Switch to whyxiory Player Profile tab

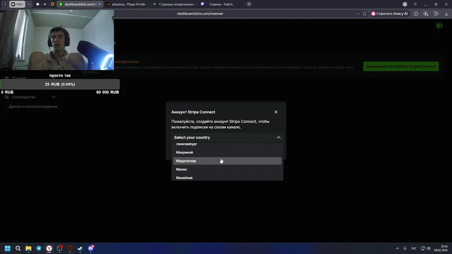point(126,4)
